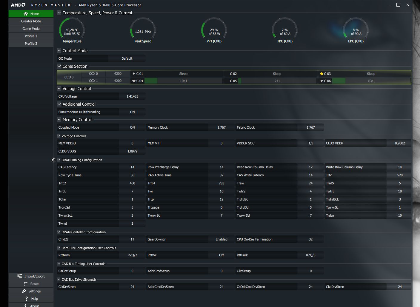Click the Reset button label

point(35,284)
